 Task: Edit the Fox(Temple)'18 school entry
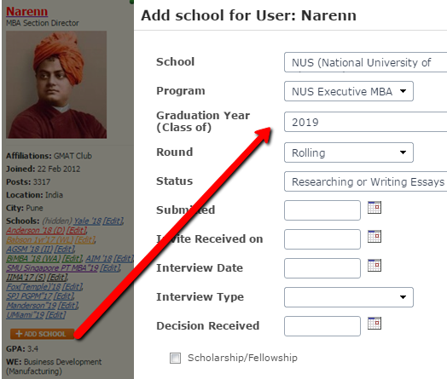pos(73,286)
